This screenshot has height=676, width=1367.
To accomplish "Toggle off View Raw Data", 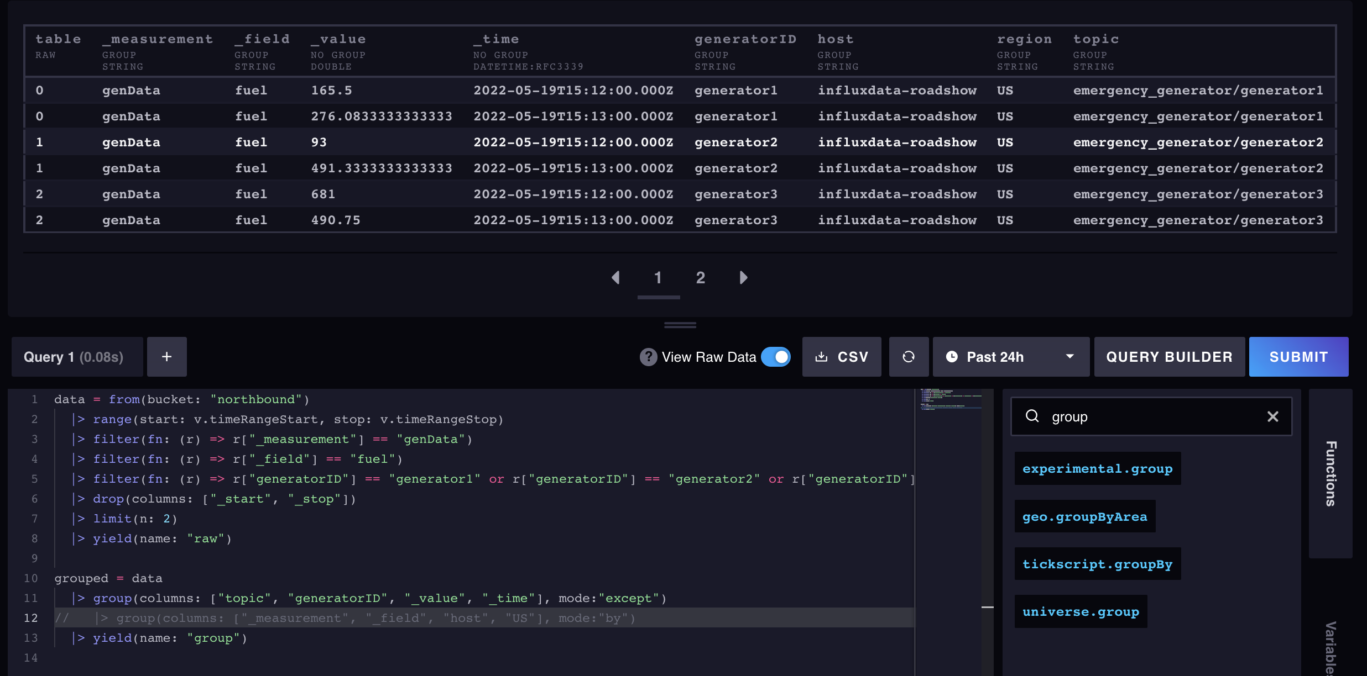I will 776,357.
